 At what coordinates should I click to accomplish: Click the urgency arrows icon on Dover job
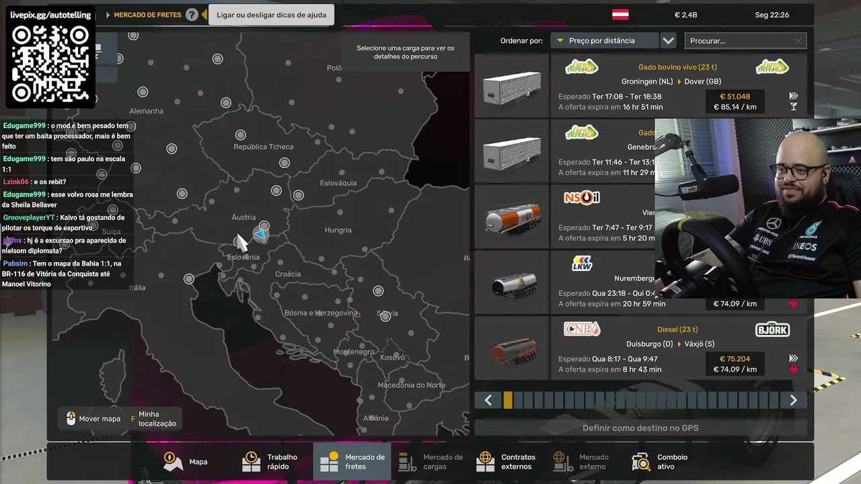(x=794, y=96)
